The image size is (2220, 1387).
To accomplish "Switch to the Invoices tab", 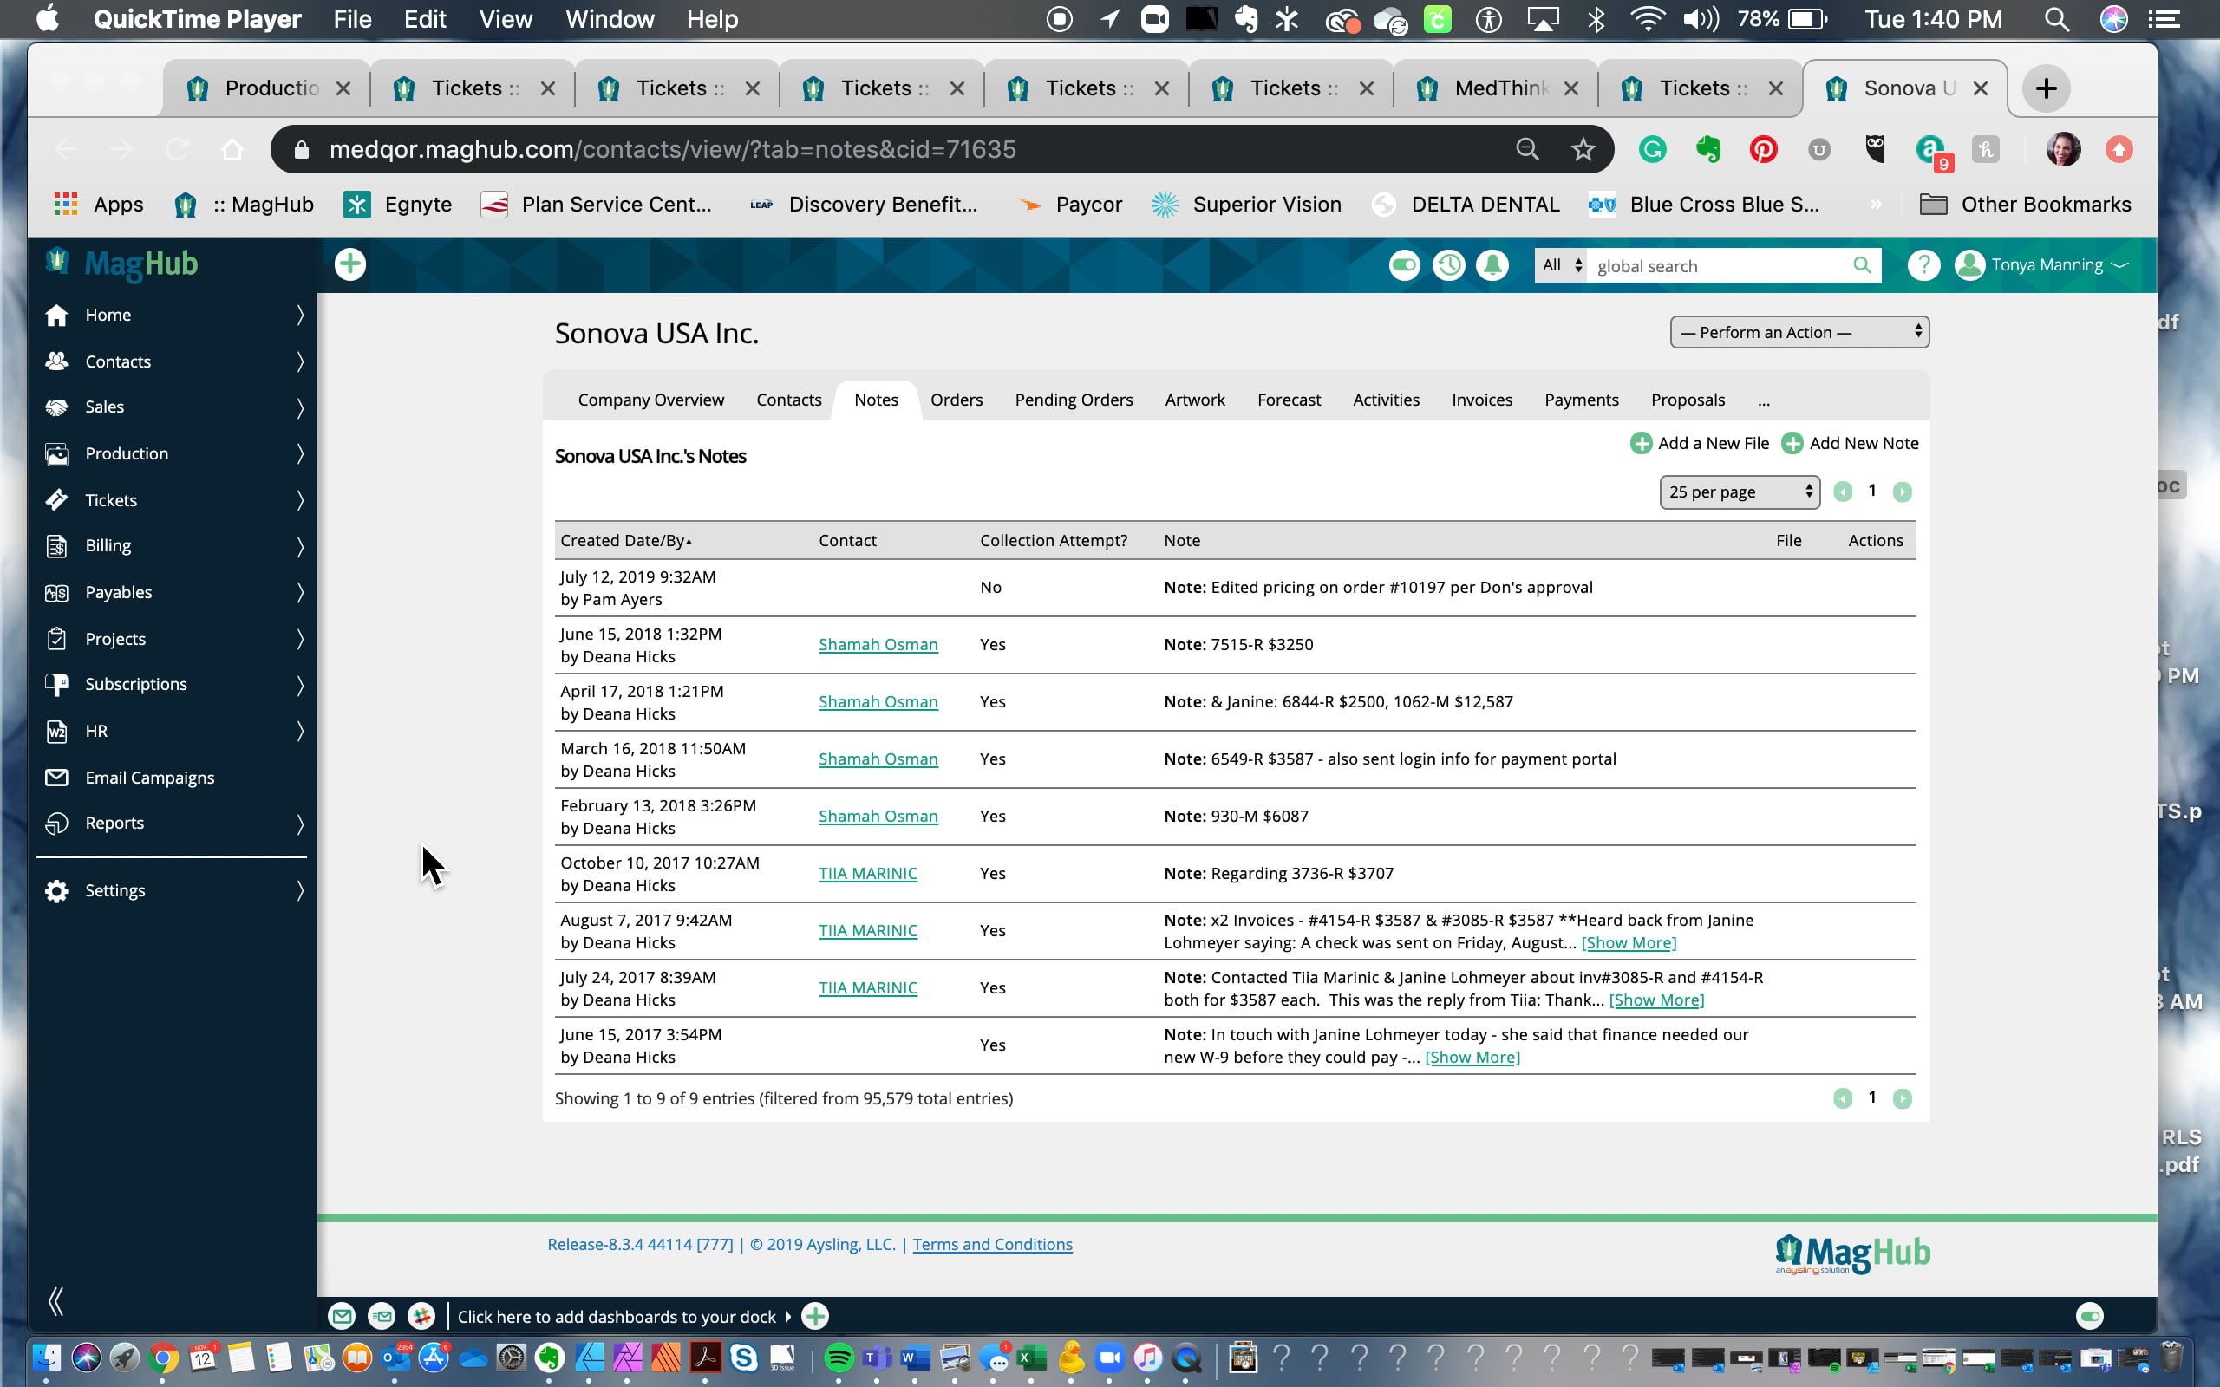I will pyautogui.click(x=1481, y=400).
